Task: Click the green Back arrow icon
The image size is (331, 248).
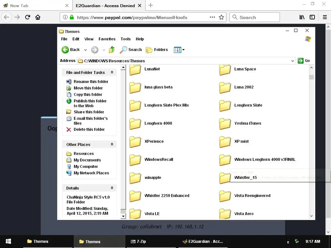Action: pyautogui.click(x=65, y=50)
